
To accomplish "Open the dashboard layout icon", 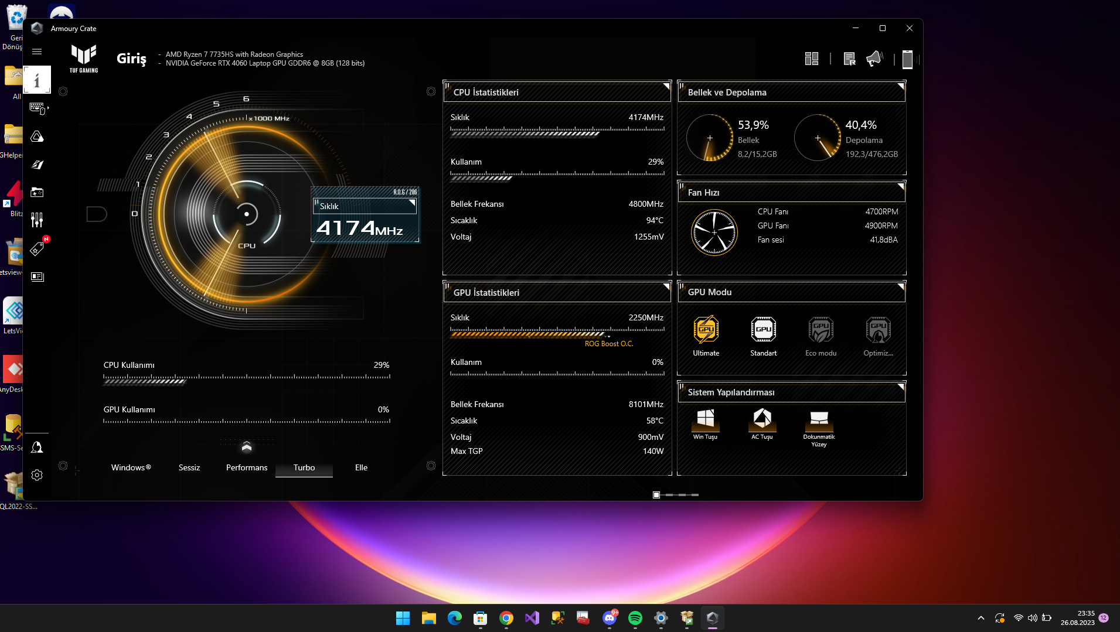I will pos(812,59).
